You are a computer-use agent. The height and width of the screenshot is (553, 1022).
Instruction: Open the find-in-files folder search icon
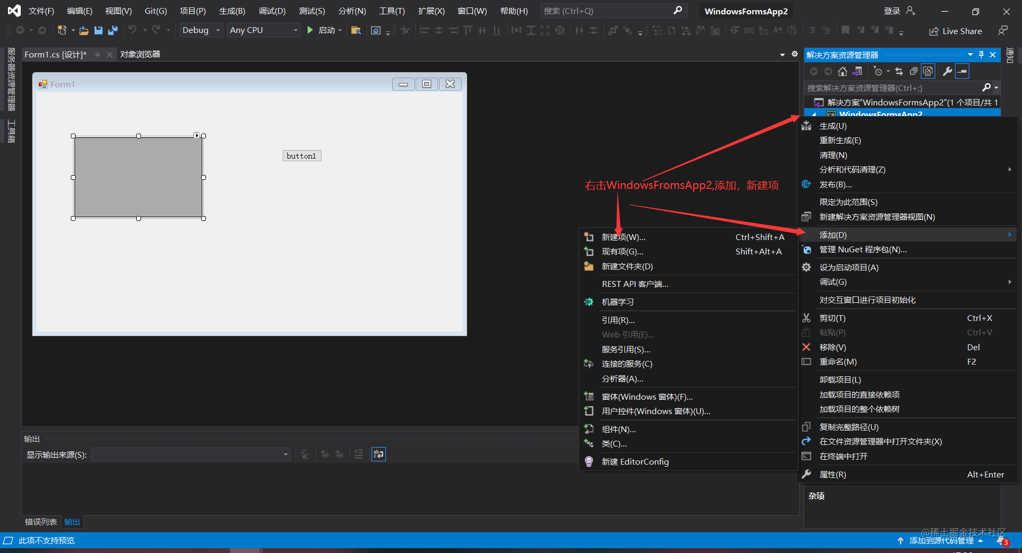coord(356,30)
